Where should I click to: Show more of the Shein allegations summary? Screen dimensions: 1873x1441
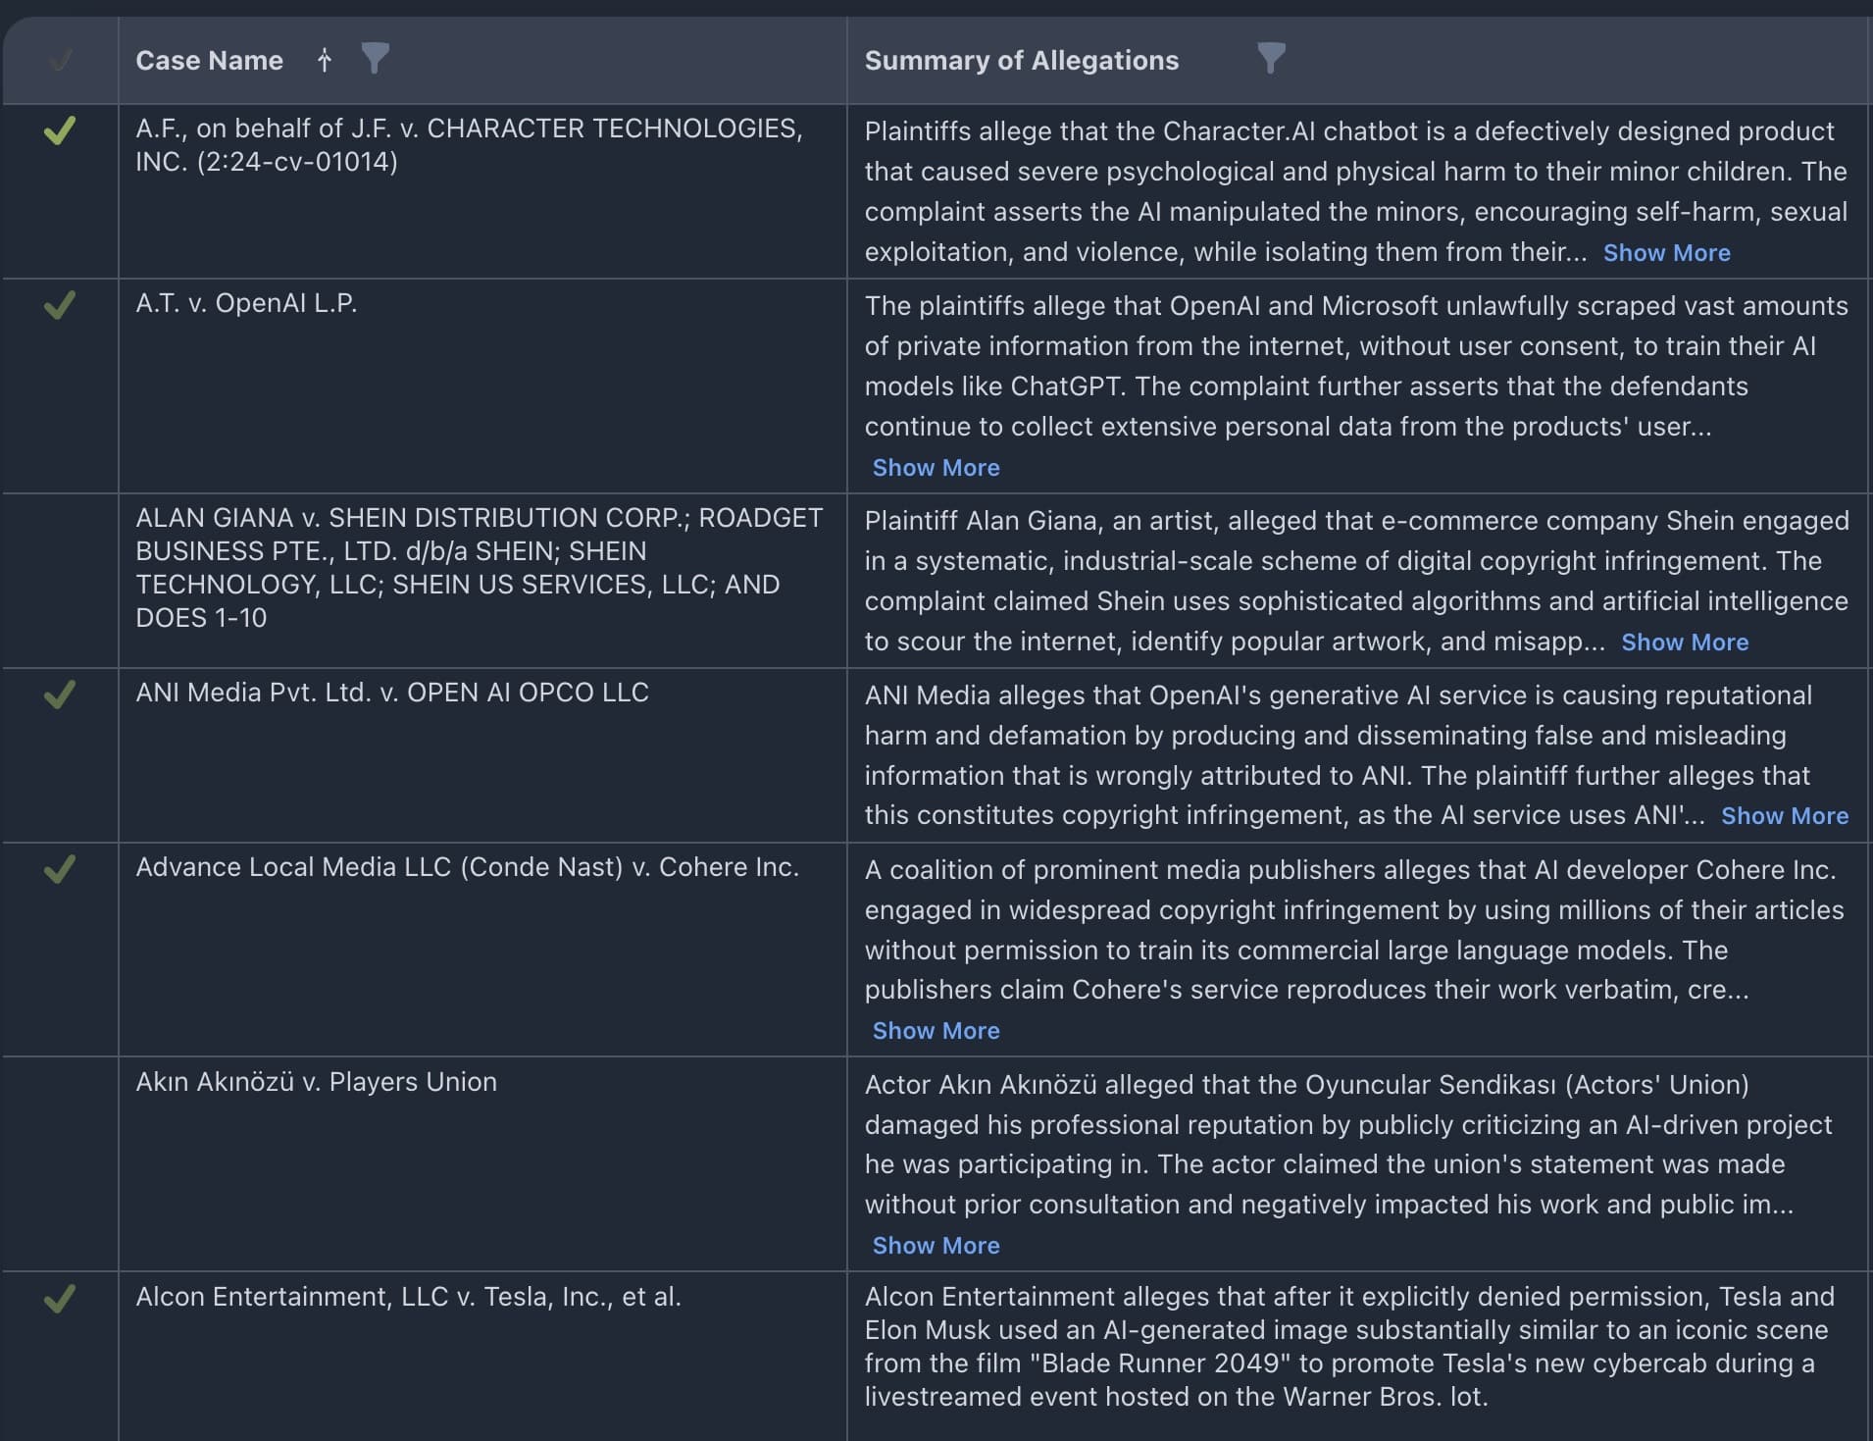click(x=1684, y=643)
